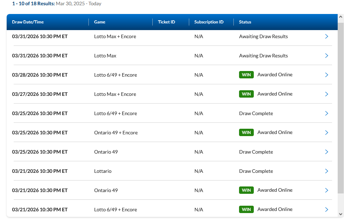Click the Ticket ID column header
This screenshot has width=344, height=219.
coord(166,22)
